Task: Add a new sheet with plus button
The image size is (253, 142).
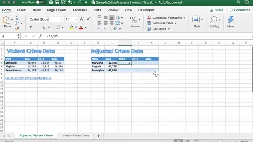Action: tap(98, 136)
